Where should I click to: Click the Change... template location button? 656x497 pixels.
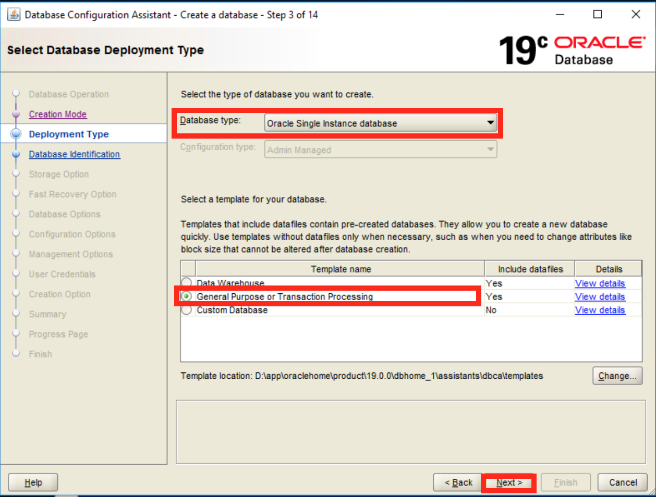point(617,376)
